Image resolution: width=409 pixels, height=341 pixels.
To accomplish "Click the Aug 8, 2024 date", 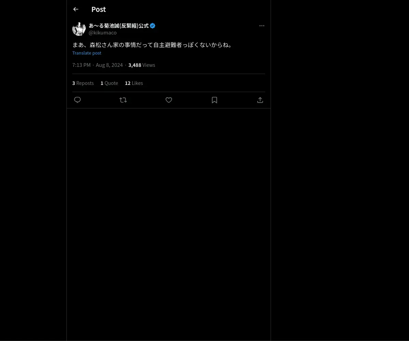I will 109,65.
